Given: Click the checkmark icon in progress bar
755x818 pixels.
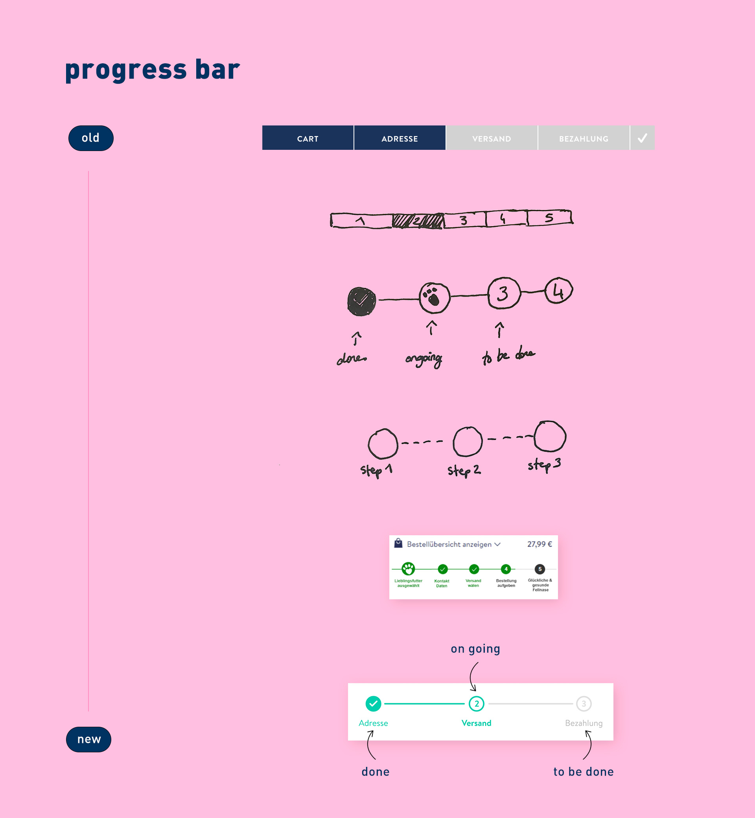Looking at the screenshot, I should (642, 138).
